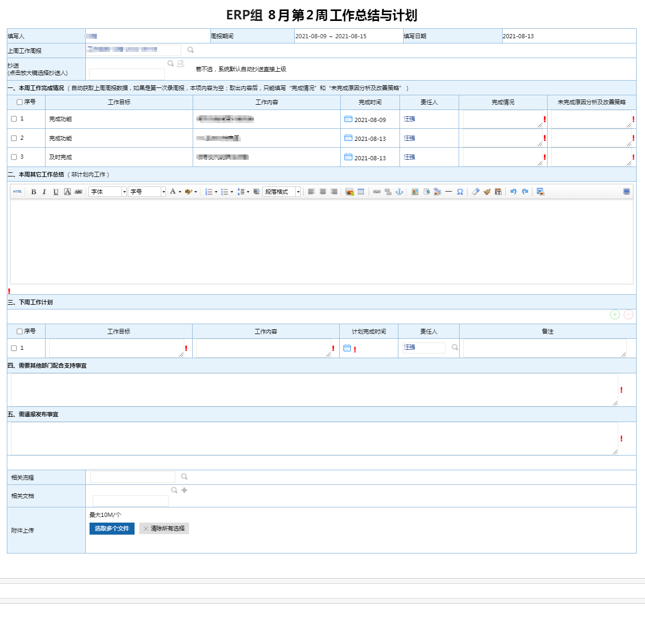Maximize the editor with fullscreen icon
Screen dimensions: 645x620
coord(626,192)
